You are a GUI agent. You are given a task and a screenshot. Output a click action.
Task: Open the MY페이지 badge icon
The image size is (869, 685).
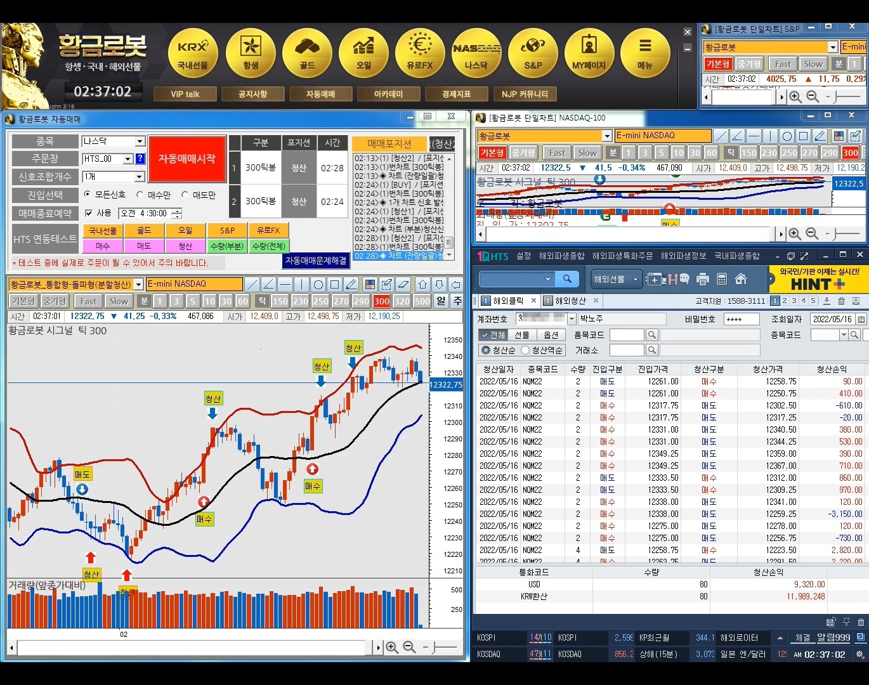(589, 53)
